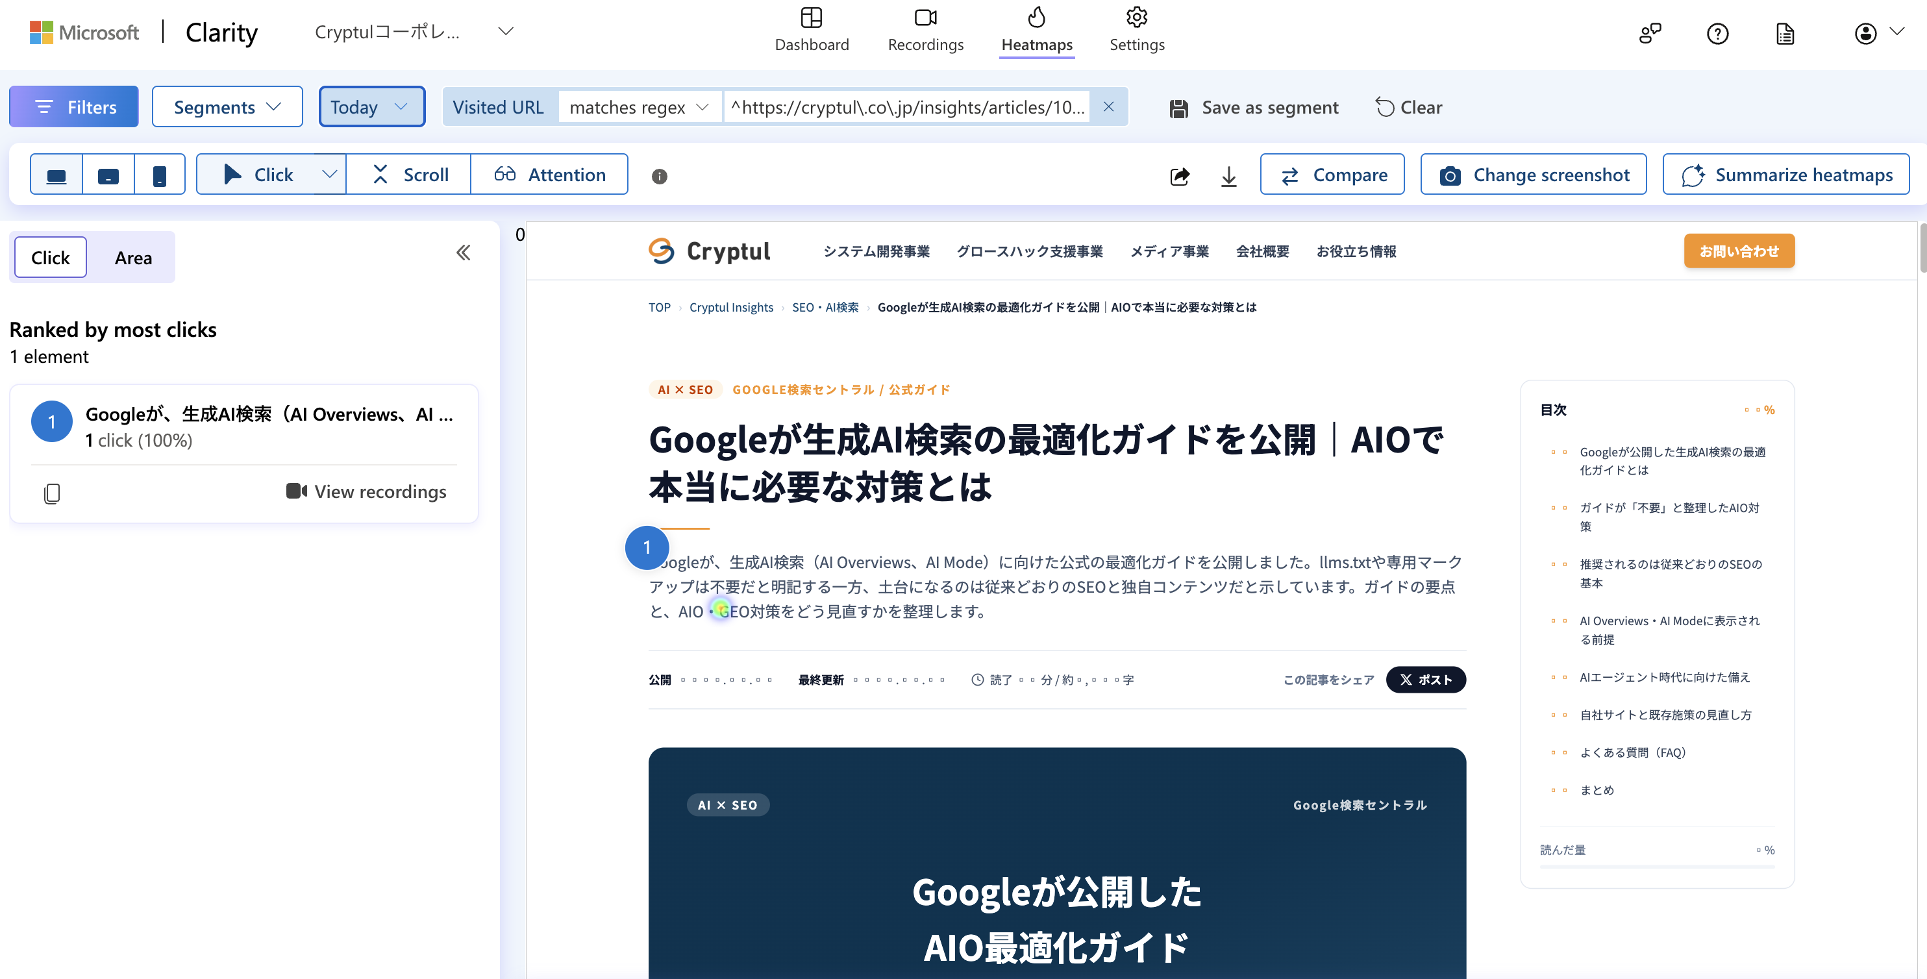Expand the Cryptul project selector chevron
The width and height of the screenshot is (1927, 979).
[x=506, y=31]
